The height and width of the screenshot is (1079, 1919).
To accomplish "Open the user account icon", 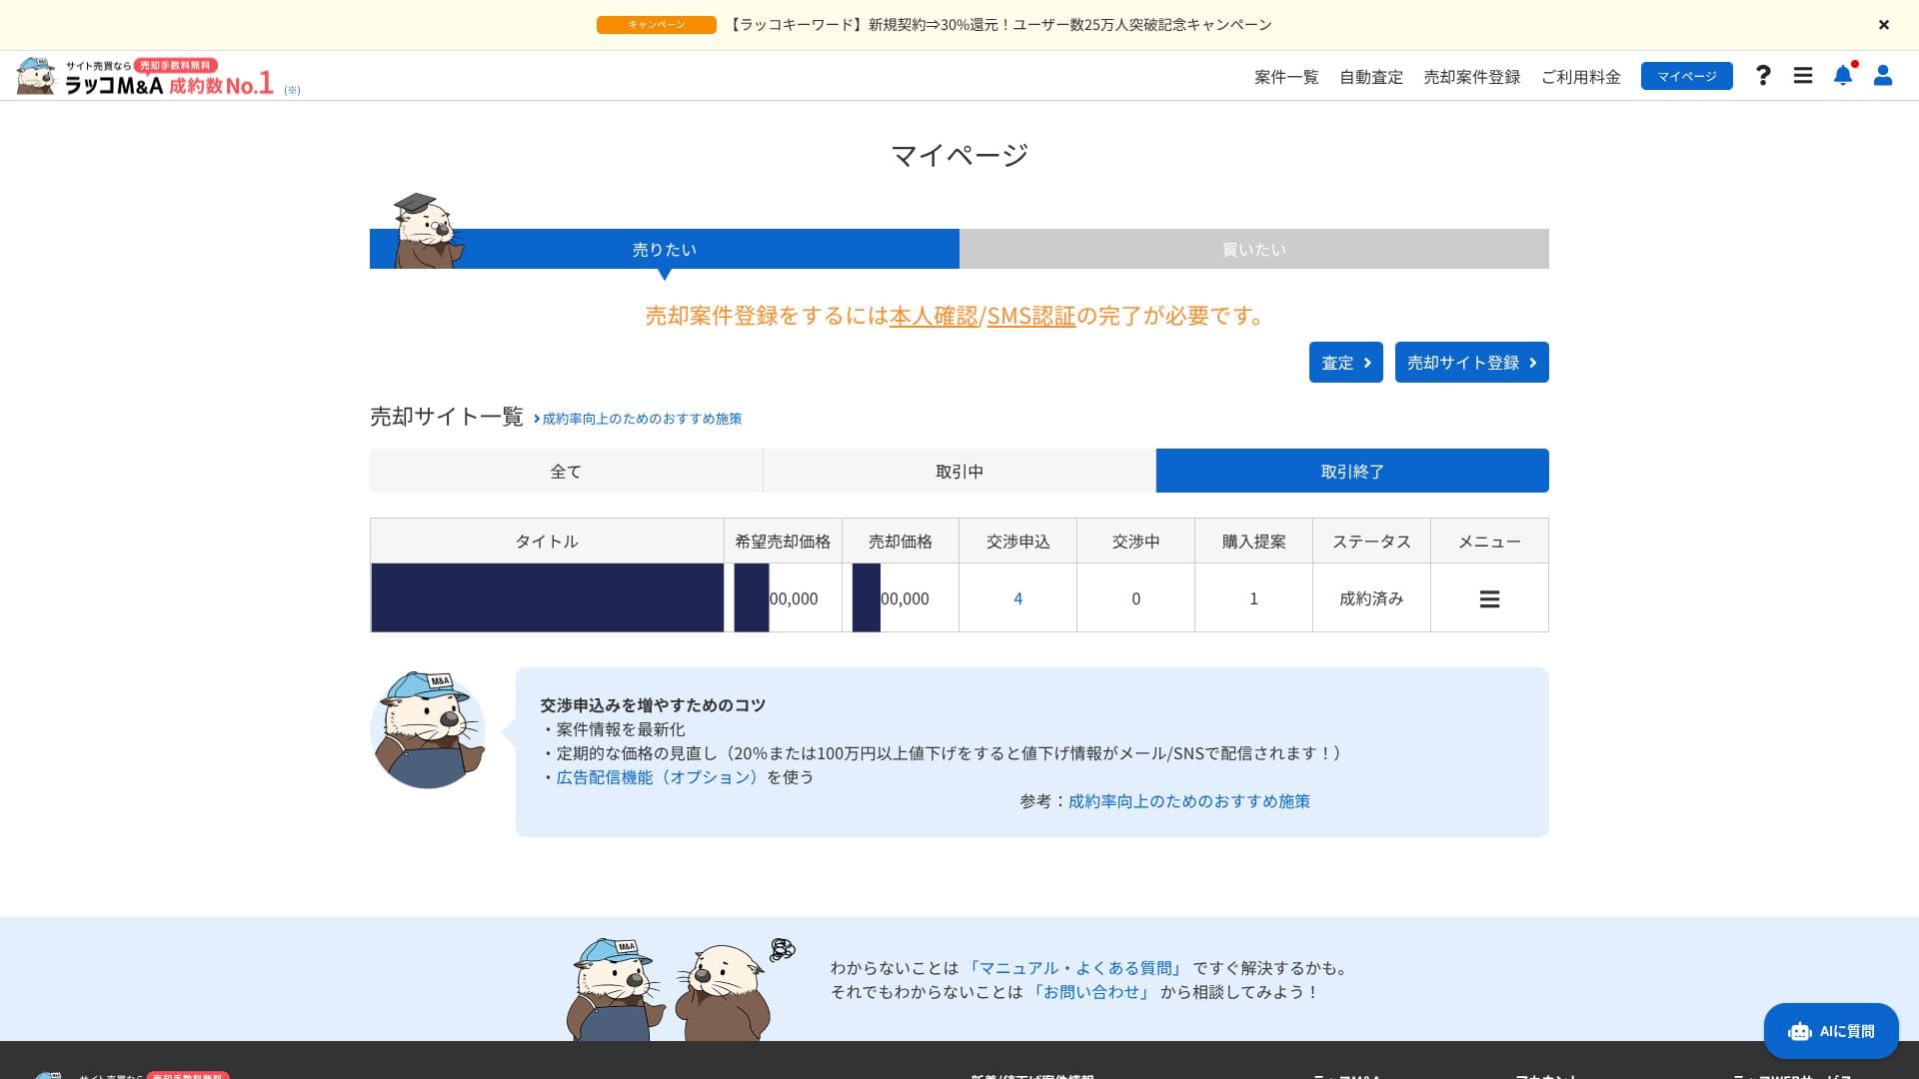I will click(x=1883, y=76).
